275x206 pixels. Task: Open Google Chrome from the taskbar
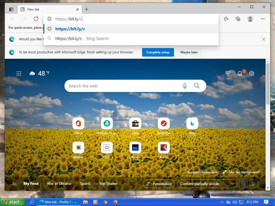[105, 202]
